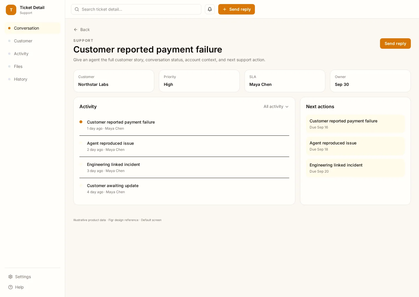Screen dimensions: 419x297
Task: Click the Settings gear icon
Action: 10,277
